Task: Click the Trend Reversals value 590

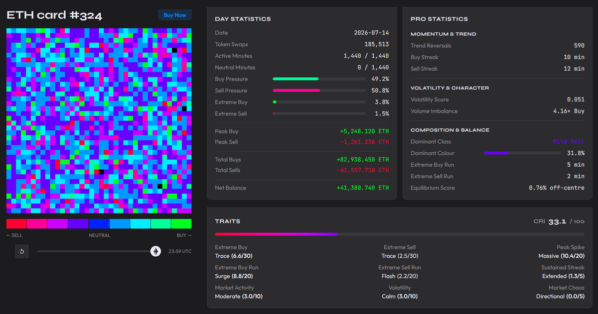Action: pyautogui.click(x=579, y=45)
